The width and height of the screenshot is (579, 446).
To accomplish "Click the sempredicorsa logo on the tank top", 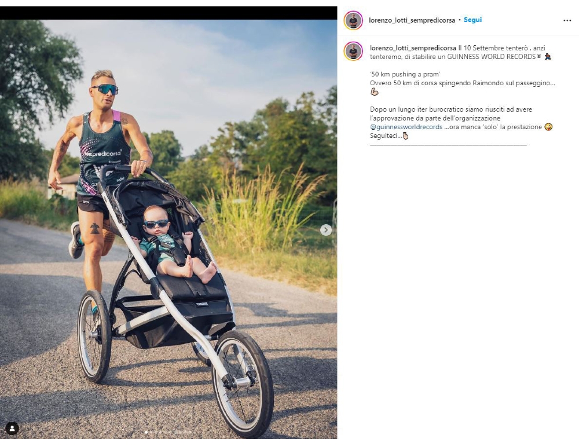I will (x=102, y=153).
